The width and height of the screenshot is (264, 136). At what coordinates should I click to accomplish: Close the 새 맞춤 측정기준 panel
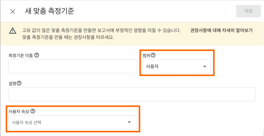(13, 12)
